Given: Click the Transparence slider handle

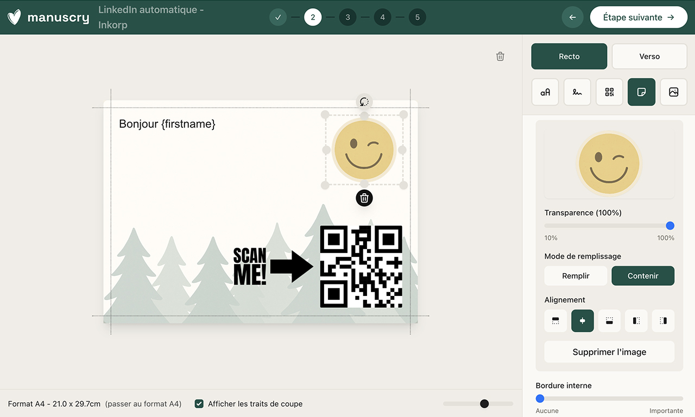Looking at the screenshot, I should pyautogui.click(x=670, y=226).
